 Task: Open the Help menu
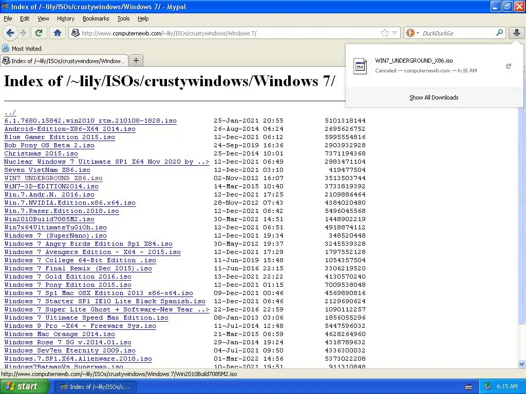click(143, 18)
